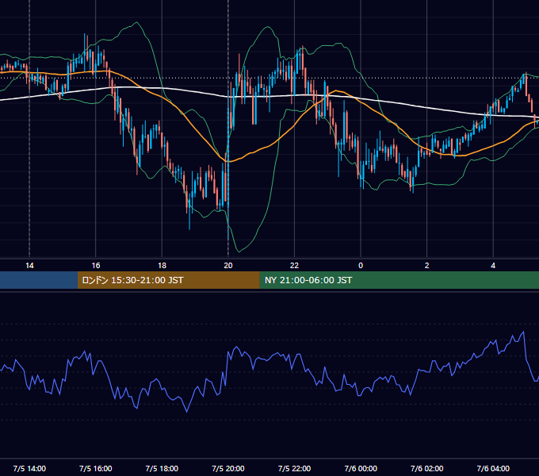Click the 2 hour label on price chart
The width and height of the screenshot is (539, 476).
[427, 266]
